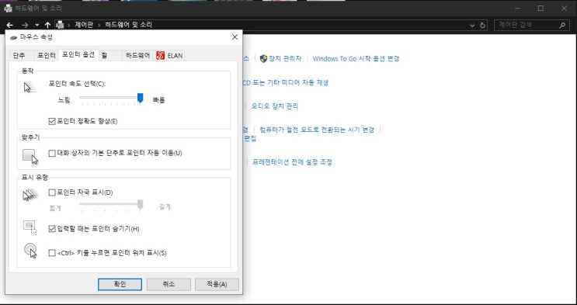
Task: Click the 편집 link in control panel
Action: point(250,139)
